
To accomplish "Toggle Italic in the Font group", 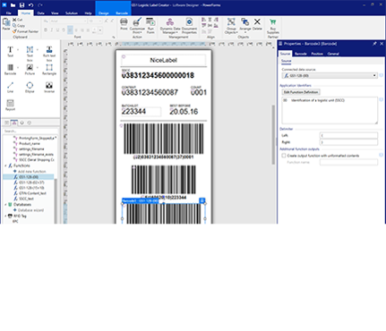I will [x=52, y=30].
